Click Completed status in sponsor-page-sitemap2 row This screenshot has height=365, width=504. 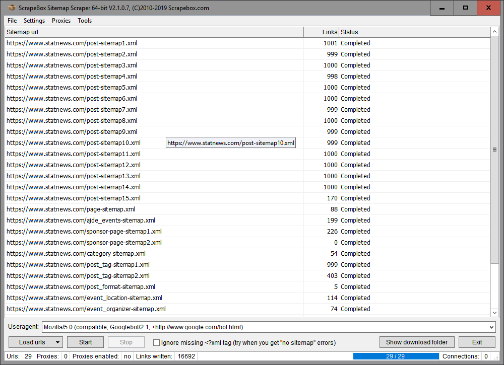point(355,243)
